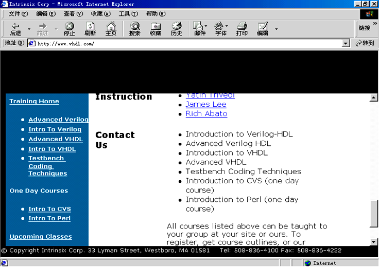The height and width of the screenshot is (267, 379).
Task: Click the Testbench Coding Techniques list item text
Action: pyautogui.click(x=243, y=171)
